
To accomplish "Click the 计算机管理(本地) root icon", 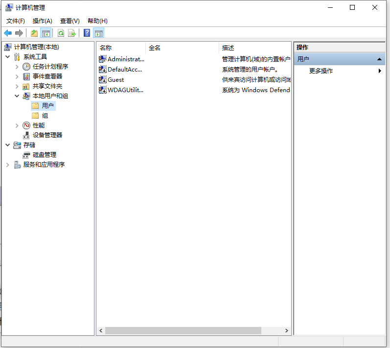I will pyautogui.click(x=8, y=47).
